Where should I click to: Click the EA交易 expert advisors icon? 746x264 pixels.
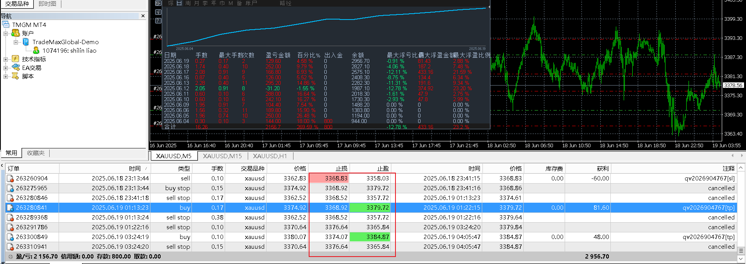pyautogui.click(x=16, y=68)
